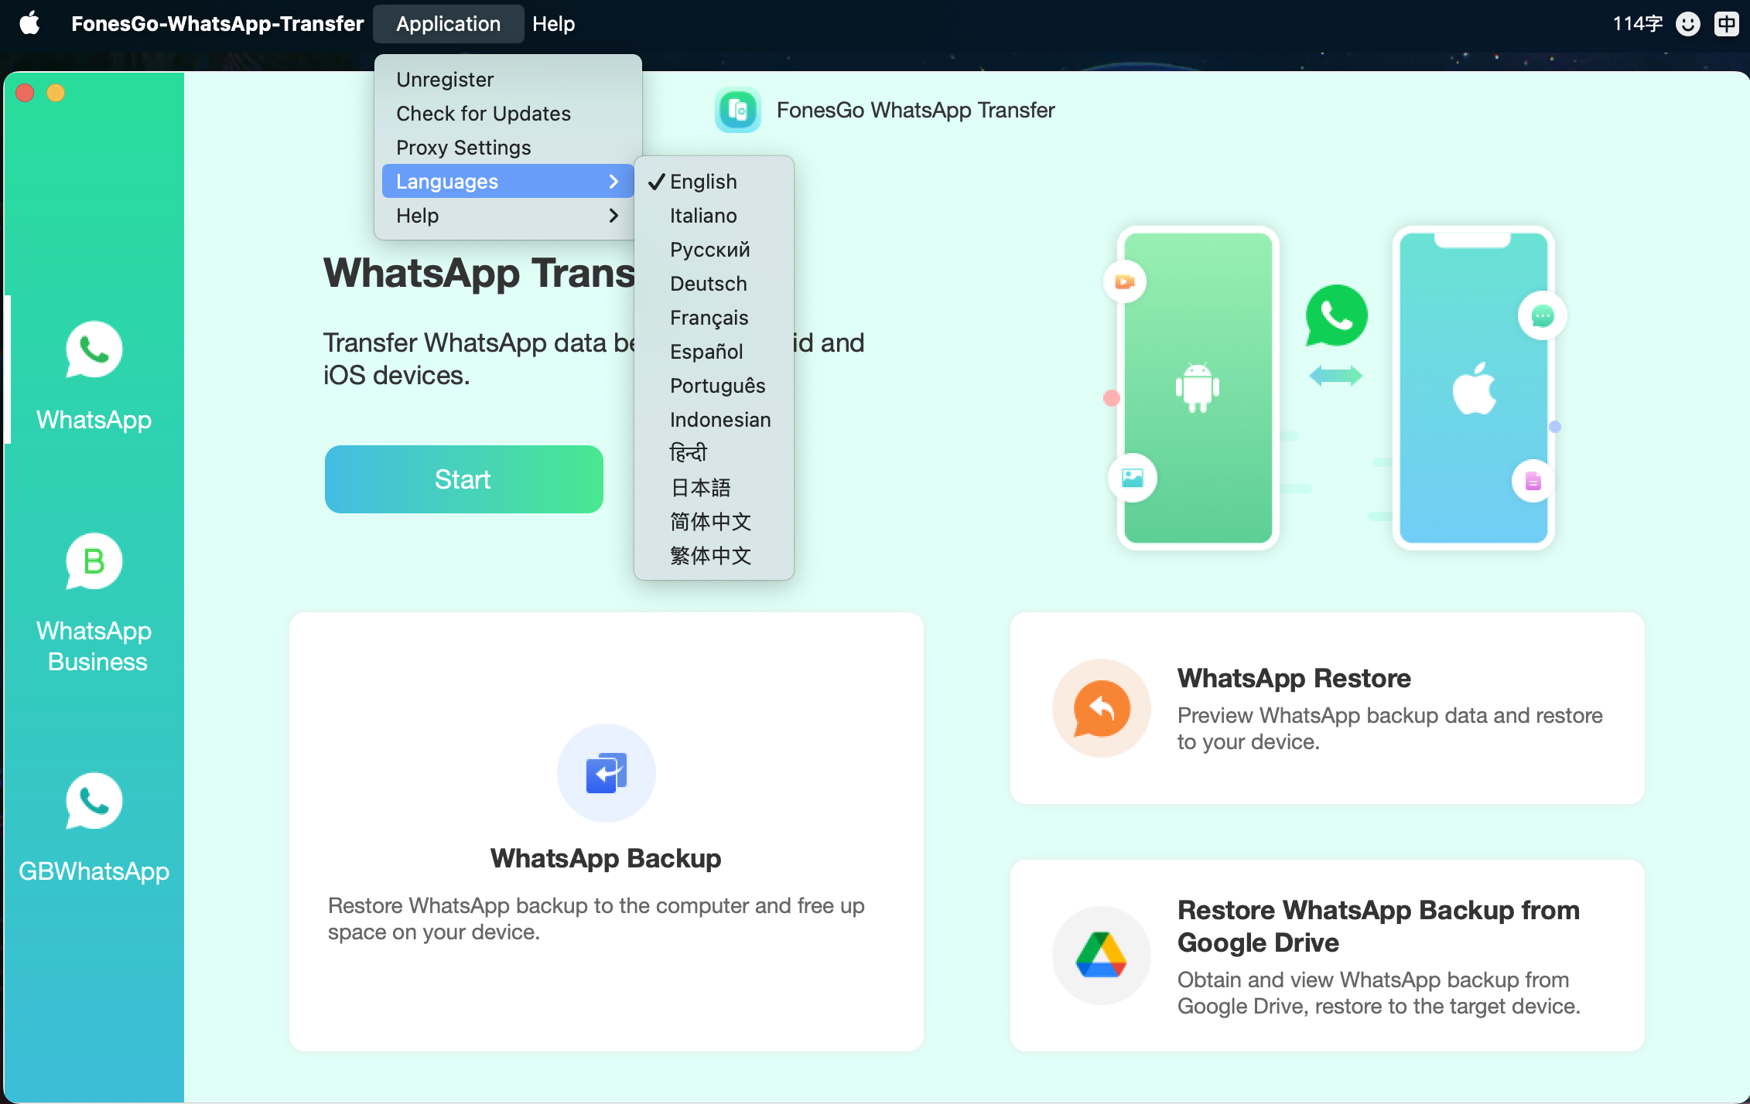Screen dimensions: 1750x1104
Task: Select the checked English language
Action: click(x=714, y=182)
